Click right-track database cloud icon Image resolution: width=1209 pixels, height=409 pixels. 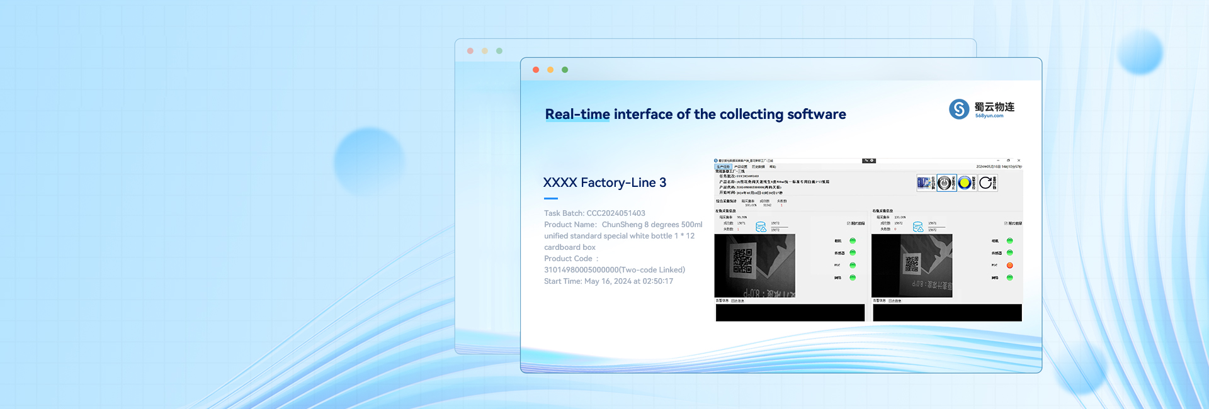pos(918,227)
